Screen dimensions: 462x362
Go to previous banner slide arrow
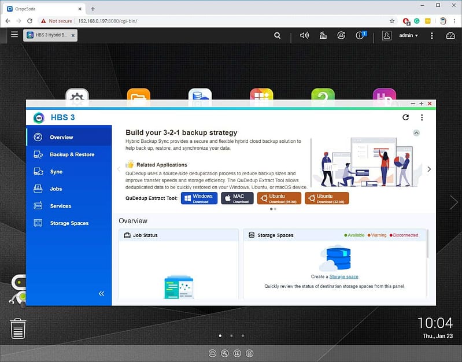click(x=119, y=169)
